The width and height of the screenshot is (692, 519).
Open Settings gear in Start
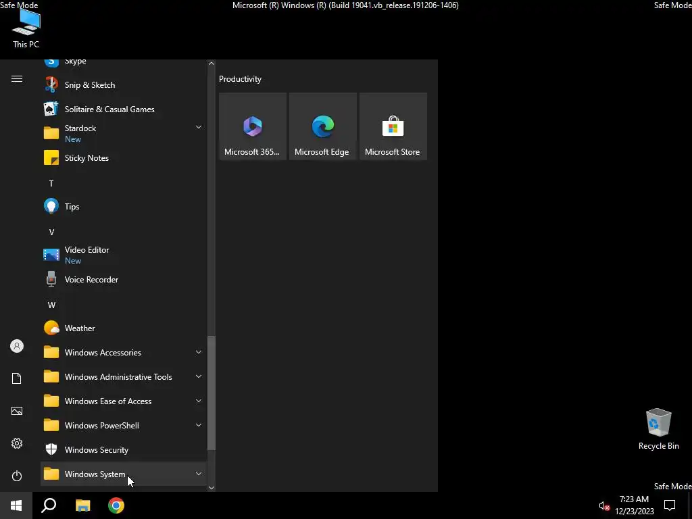tap(17, 443)
